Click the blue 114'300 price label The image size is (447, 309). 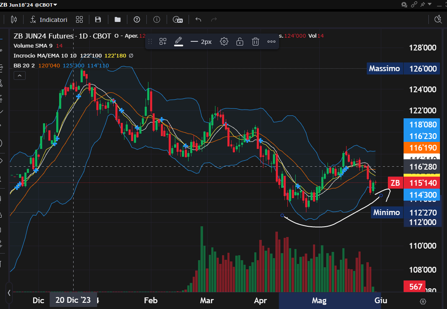pyautogui.click(x=423, y=195)
